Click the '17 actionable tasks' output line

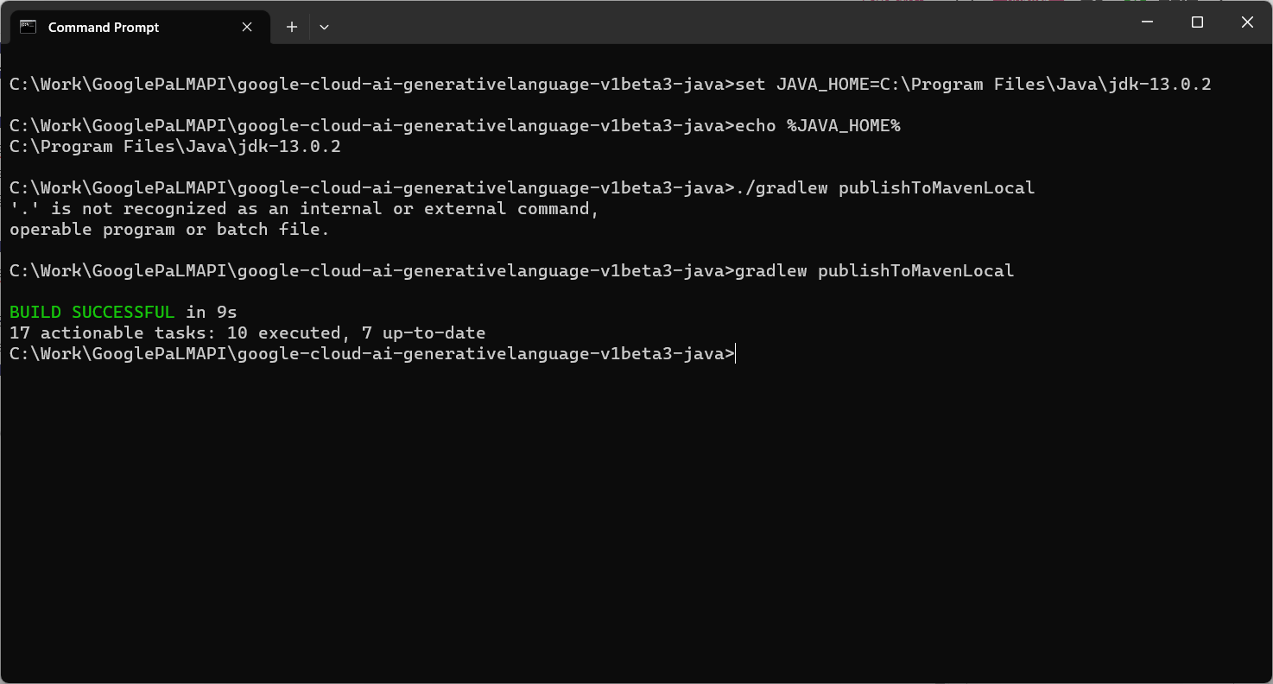(x=248, y=332)
